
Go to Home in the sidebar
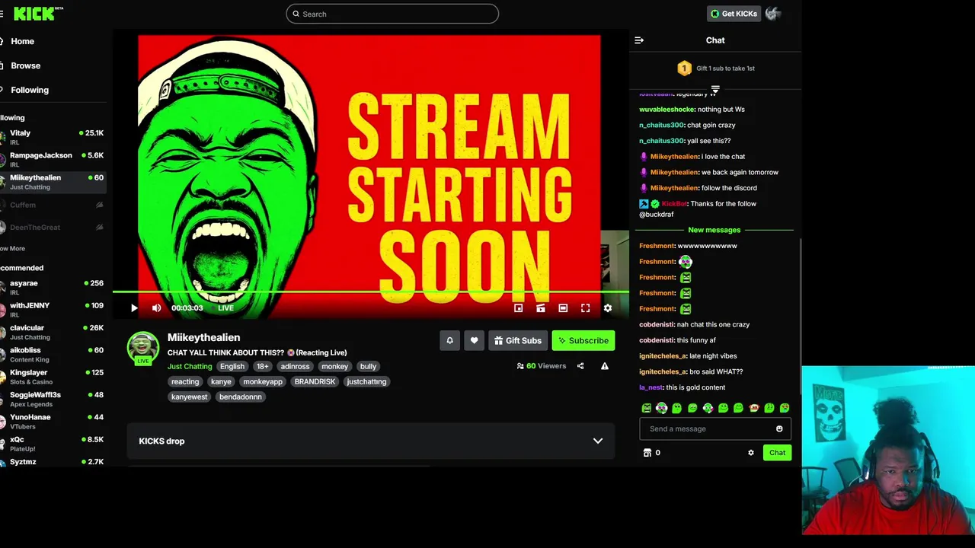(x=22, y=41)
